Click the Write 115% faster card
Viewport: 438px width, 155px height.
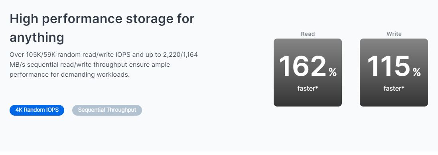coord(394,72)
